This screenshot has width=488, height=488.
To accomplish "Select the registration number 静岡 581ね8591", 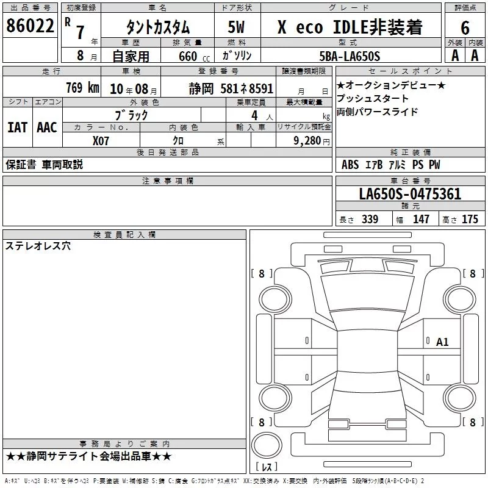I will pyautogui.click(x=231, y=88).
